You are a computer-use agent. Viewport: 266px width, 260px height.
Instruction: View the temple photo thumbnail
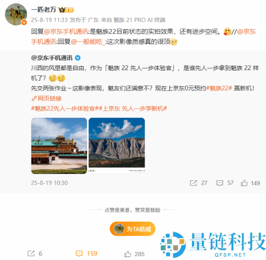click(59, 146)
